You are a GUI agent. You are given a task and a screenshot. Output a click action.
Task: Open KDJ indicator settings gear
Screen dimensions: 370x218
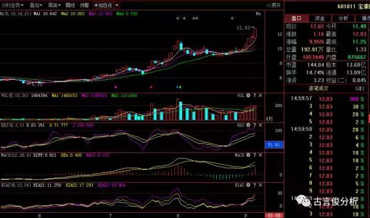click(x=248, y=125)
